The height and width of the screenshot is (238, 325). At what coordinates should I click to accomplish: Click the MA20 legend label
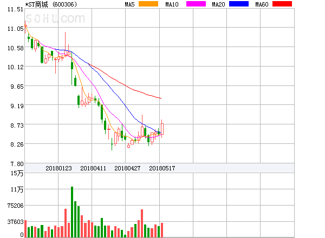click(x=218, y=4)
